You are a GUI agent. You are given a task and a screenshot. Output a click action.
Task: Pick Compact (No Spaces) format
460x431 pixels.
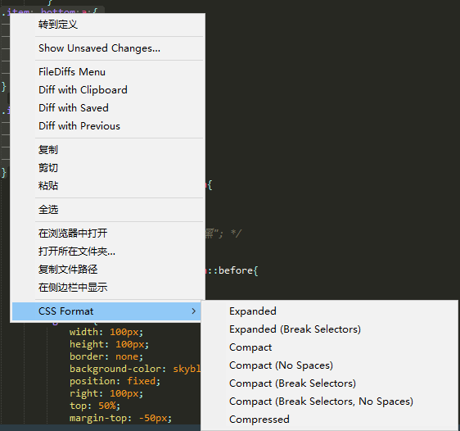click(x=330, y=365)
